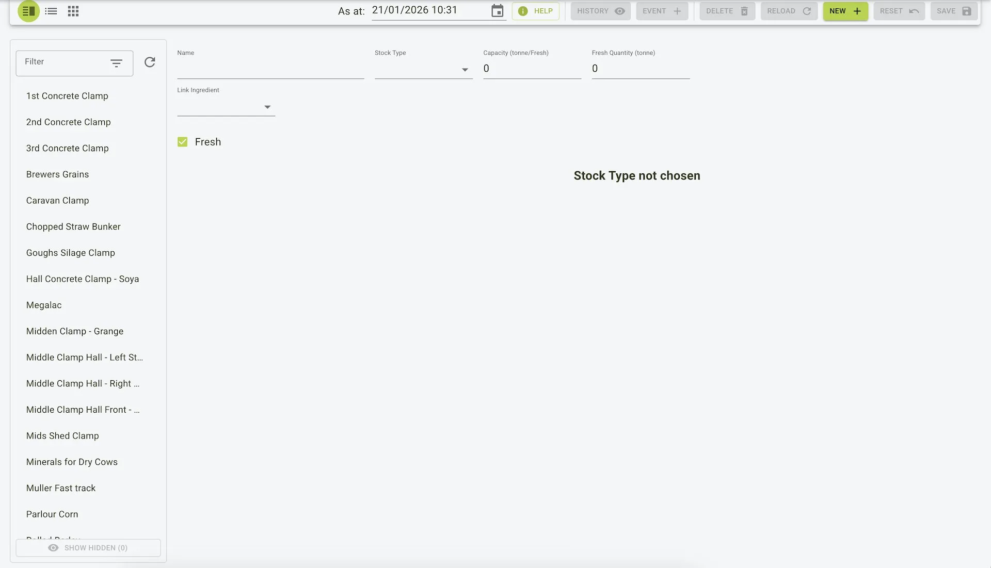Viewport: 991px width, 568px height.
Task: Open the Stock Type dropdown
Action: point(423,69)
